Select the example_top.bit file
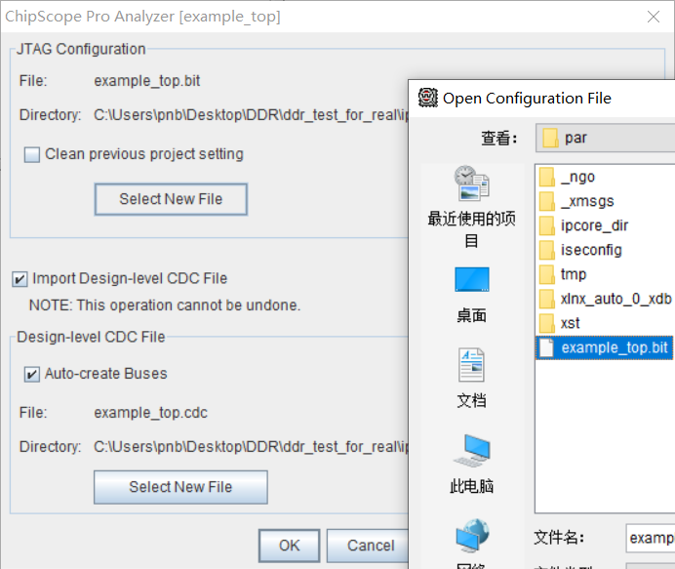 pyautogui.click(x=604, y=347)
